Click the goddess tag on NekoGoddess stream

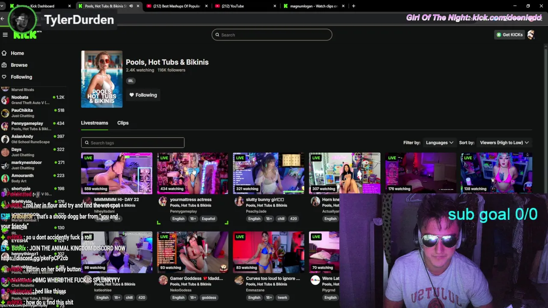tap(209, 298)
